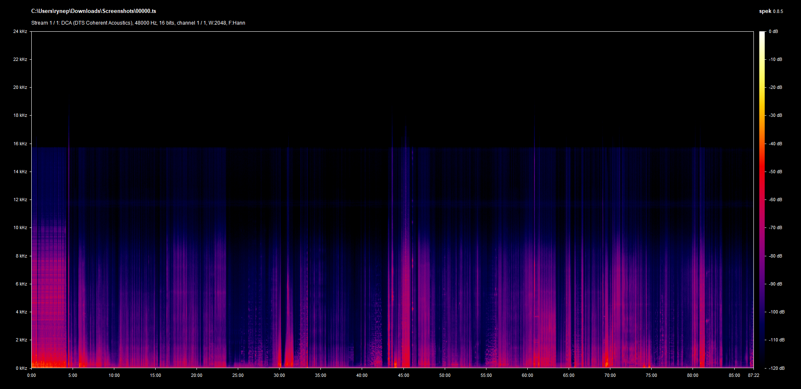Select the 70:00 time axis label
Viewport: 801px width, 389px height.
tap(610, 375)
